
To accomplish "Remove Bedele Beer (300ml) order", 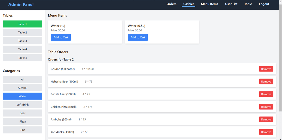I will pyautogui.click(x=266, y=94).
